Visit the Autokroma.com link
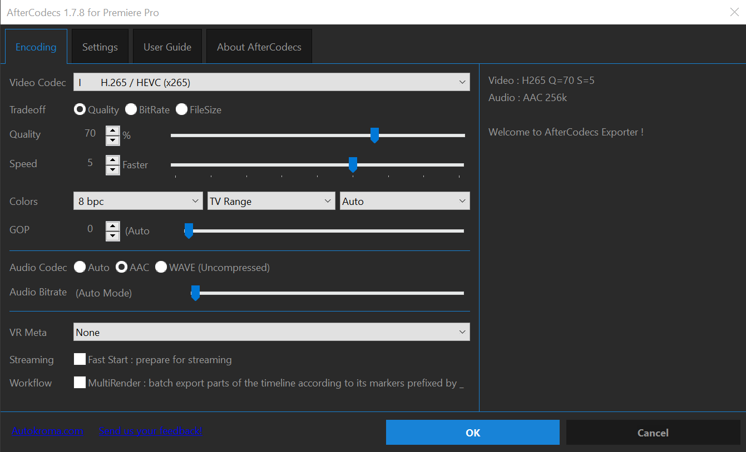This screenshot has height=452, width=746. [47, 431]
